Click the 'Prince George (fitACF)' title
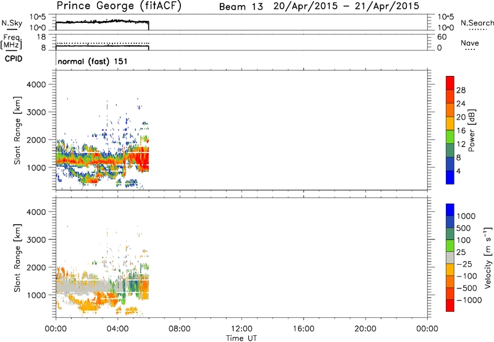 [x=119, y=6]
